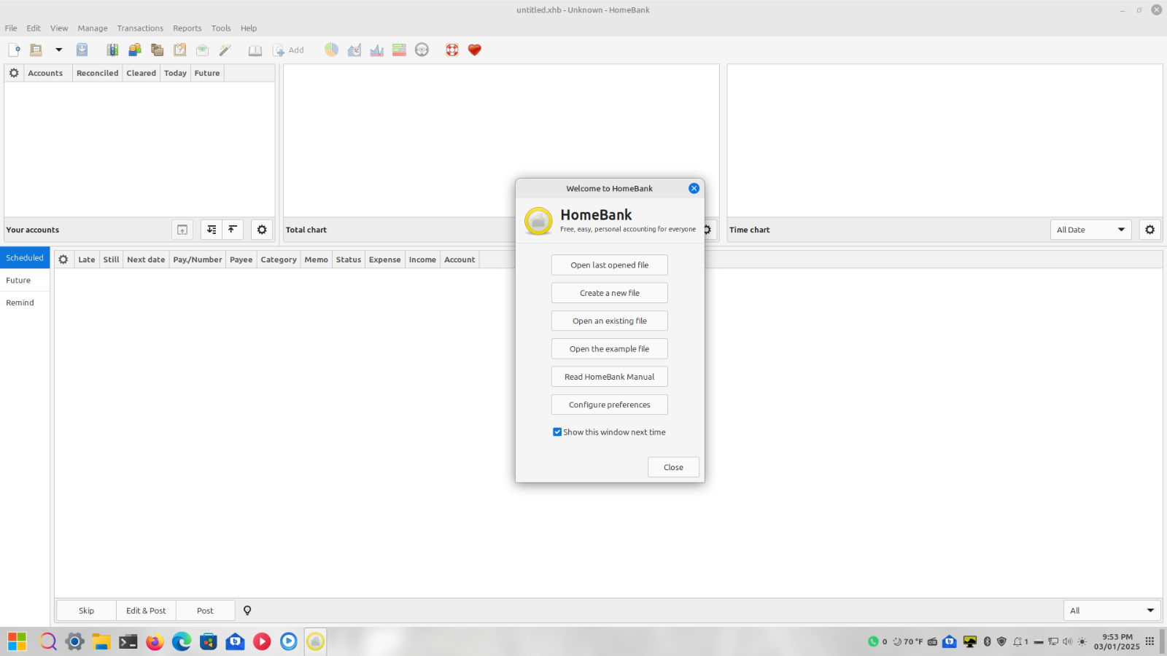This screenshot has width=1167, height=656.
Task: Click the Bluetooth tray icon
Action: pyautogui.click(x=987, y=641)
